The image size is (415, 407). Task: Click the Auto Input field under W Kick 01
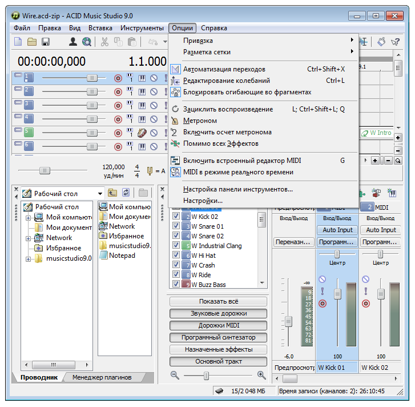337,230
